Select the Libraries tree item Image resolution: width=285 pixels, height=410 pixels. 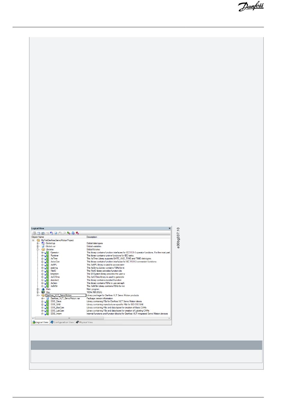(x=50, y=249)
